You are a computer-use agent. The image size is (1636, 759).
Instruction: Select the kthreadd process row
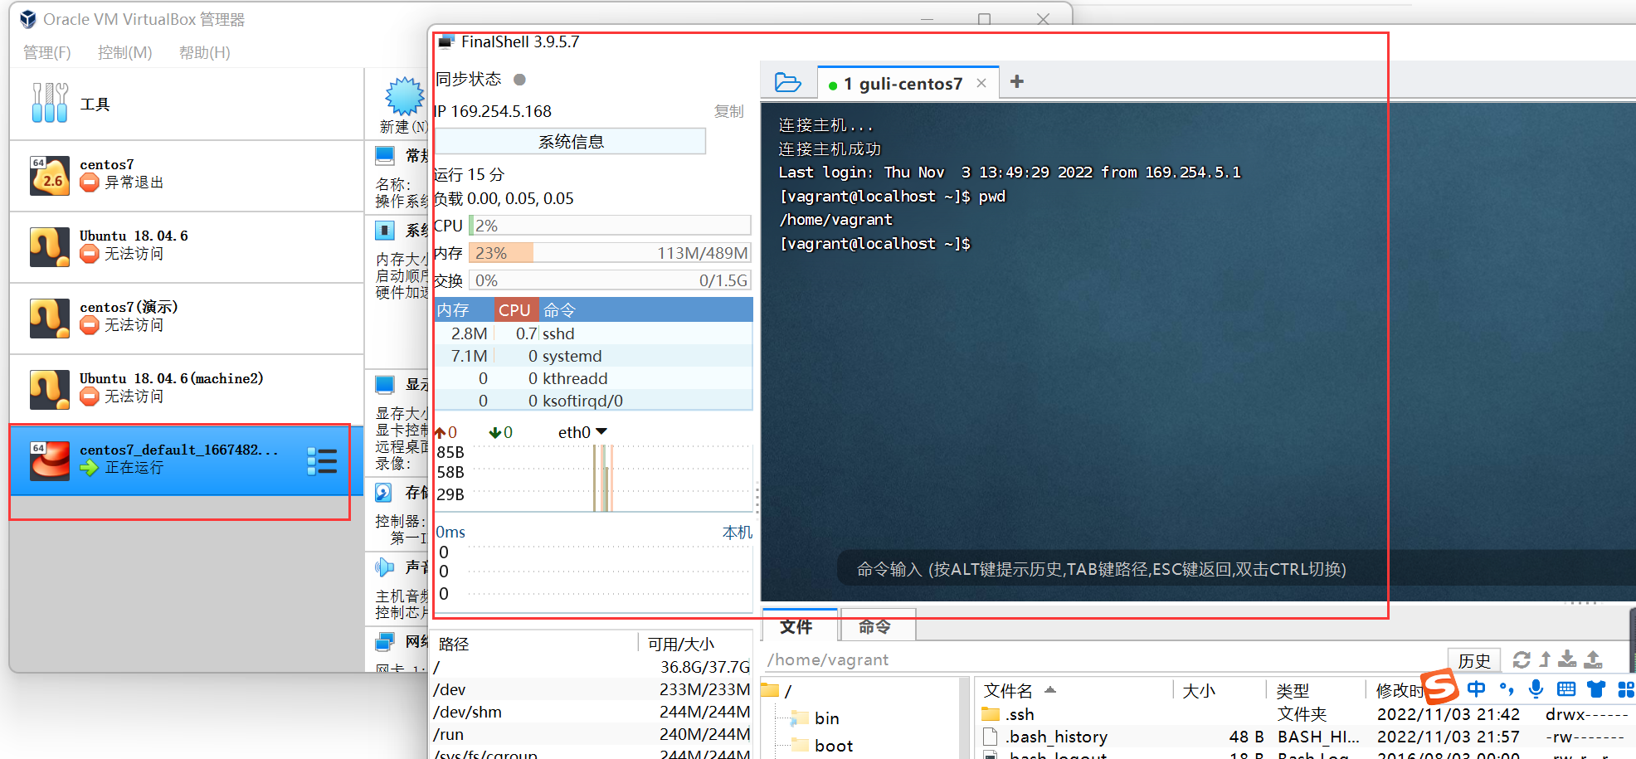(x=593, y=378)
